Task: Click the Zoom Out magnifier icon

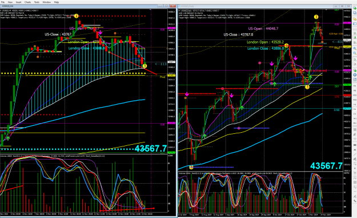Action: click(x=355, y=53)
